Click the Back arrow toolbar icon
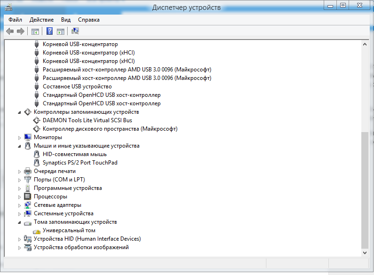Image resolution: width=374 pixels, height=275 pixels. click(x=10, y=31)
